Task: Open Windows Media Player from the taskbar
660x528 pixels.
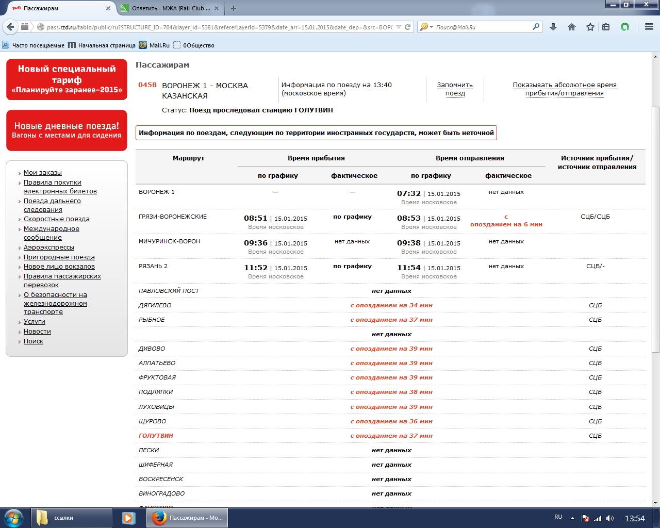Action: tap(128, 518)
